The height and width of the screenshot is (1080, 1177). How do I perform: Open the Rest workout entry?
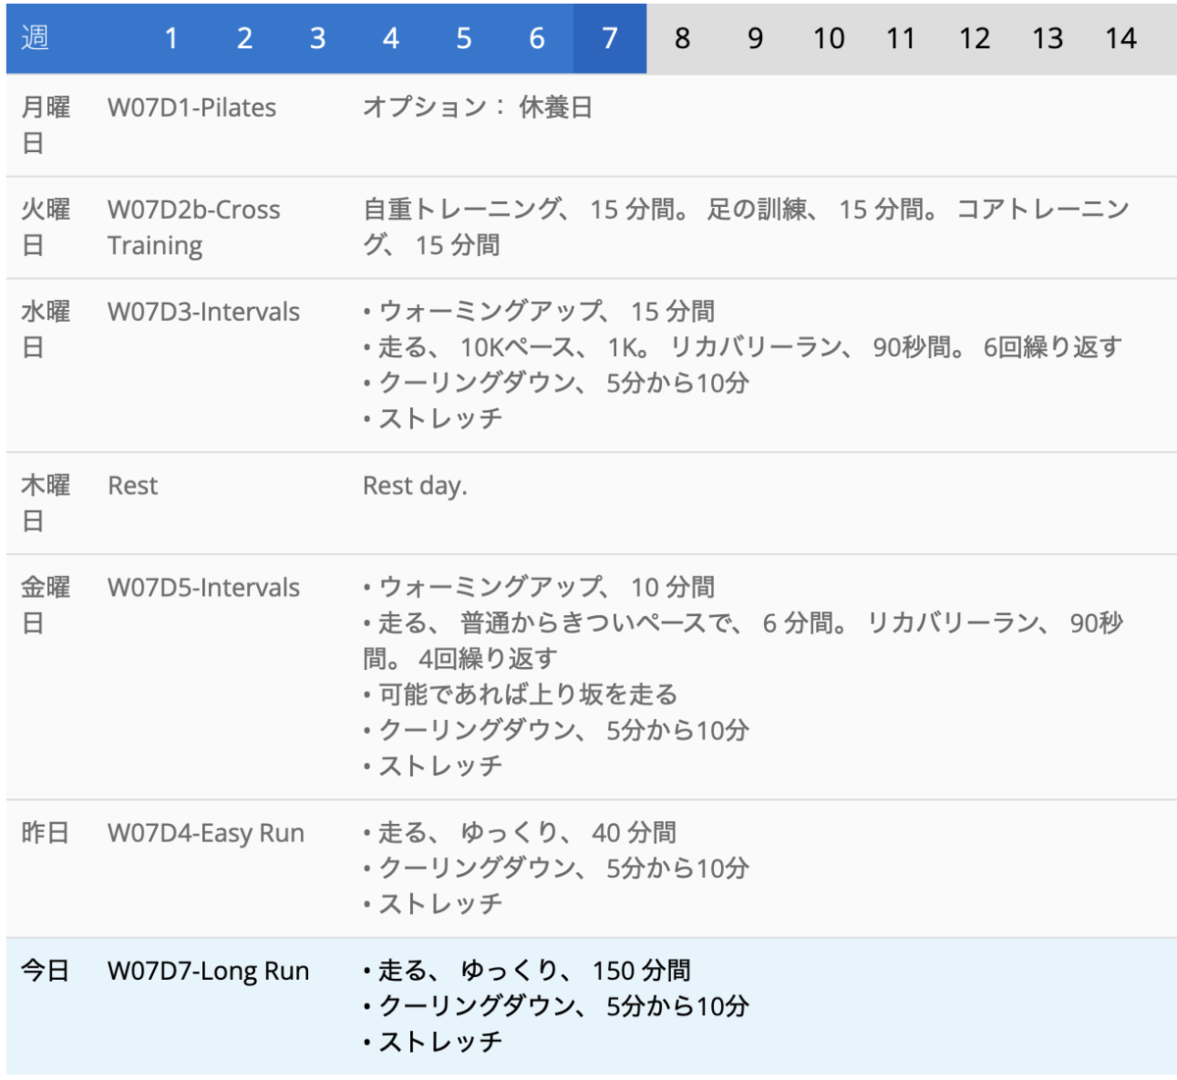132,486
